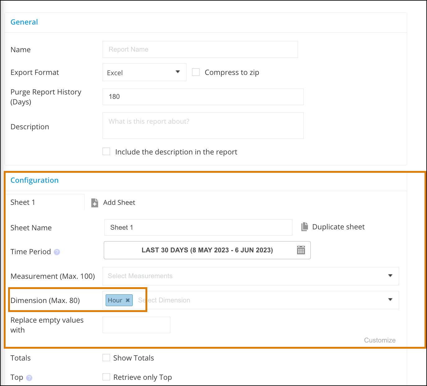Click the Last 30 Days time period button
Screen dimensions: 427x386
coord(207,250)
